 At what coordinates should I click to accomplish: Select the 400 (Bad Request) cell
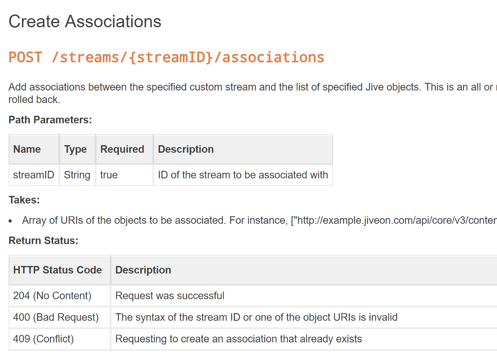[x=56, y=317]
